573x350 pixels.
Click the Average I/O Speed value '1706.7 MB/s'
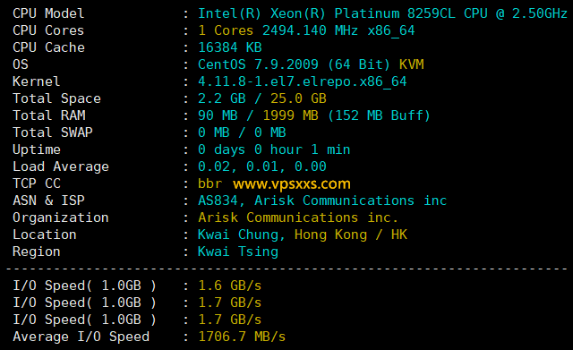click(242, 337)
